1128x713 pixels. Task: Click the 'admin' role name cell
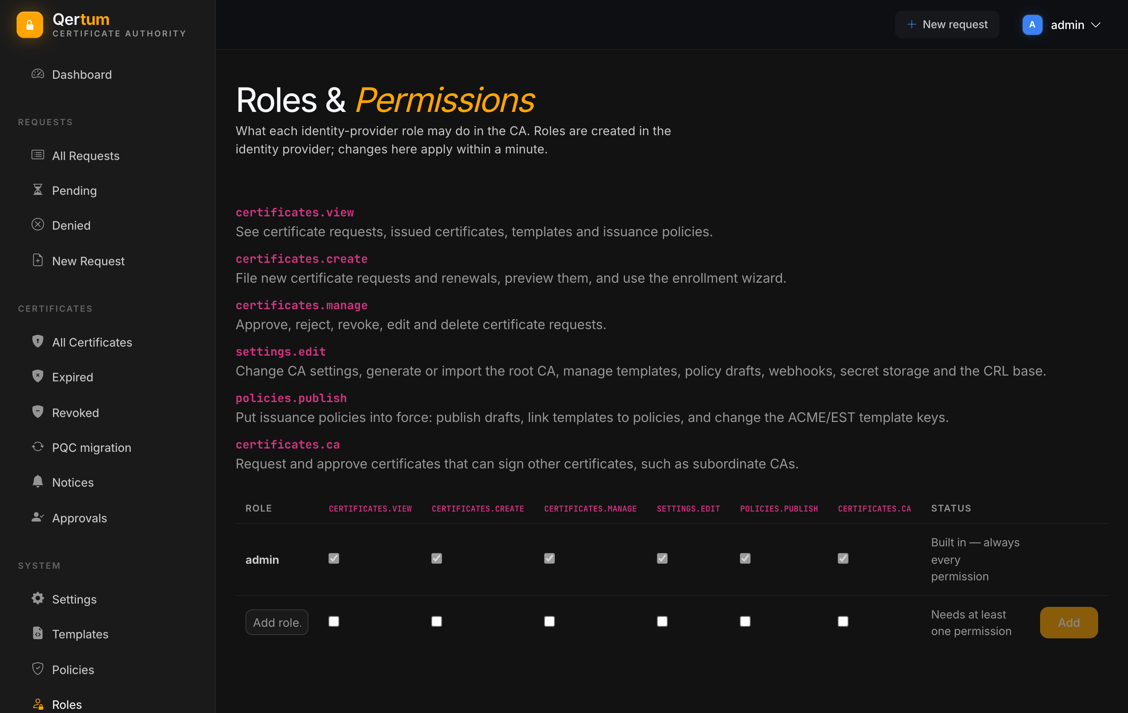pos(263,560)
